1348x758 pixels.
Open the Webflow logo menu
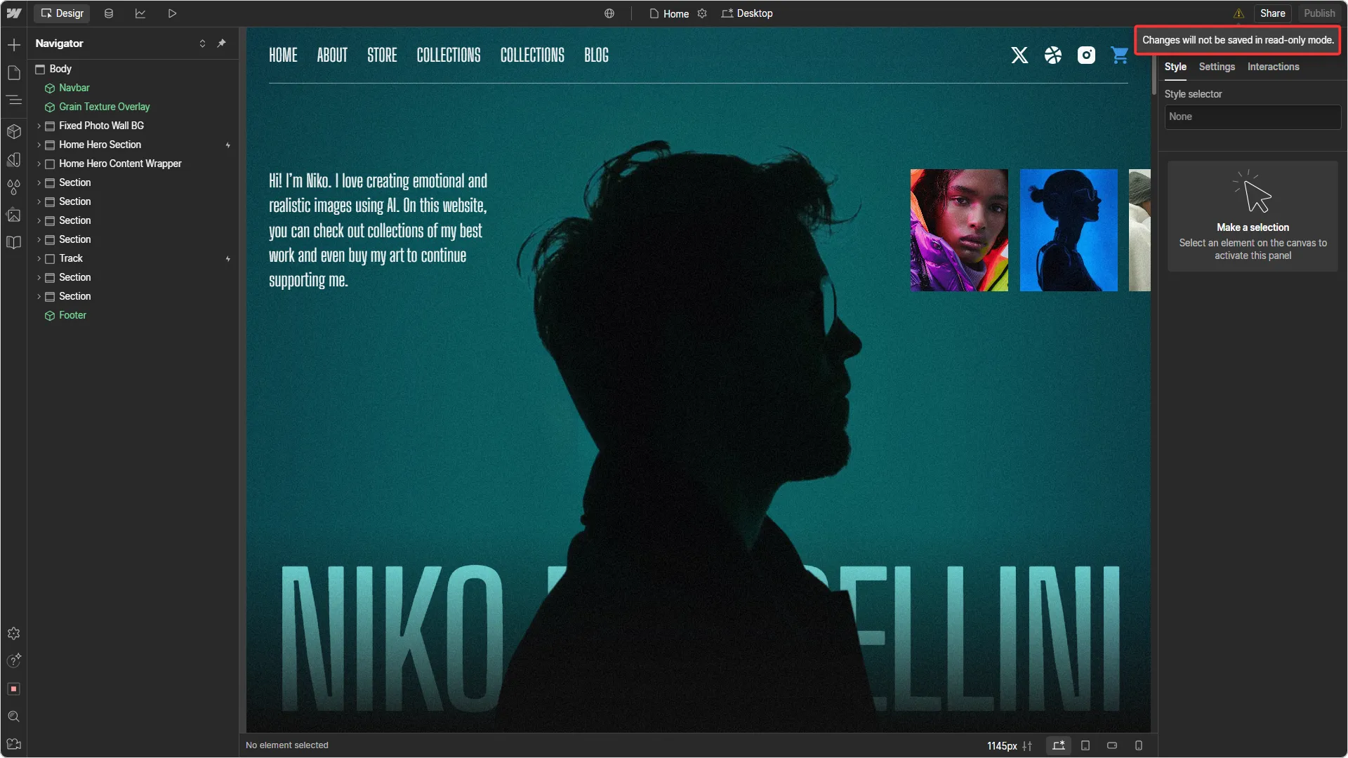[x=14, y=13]
